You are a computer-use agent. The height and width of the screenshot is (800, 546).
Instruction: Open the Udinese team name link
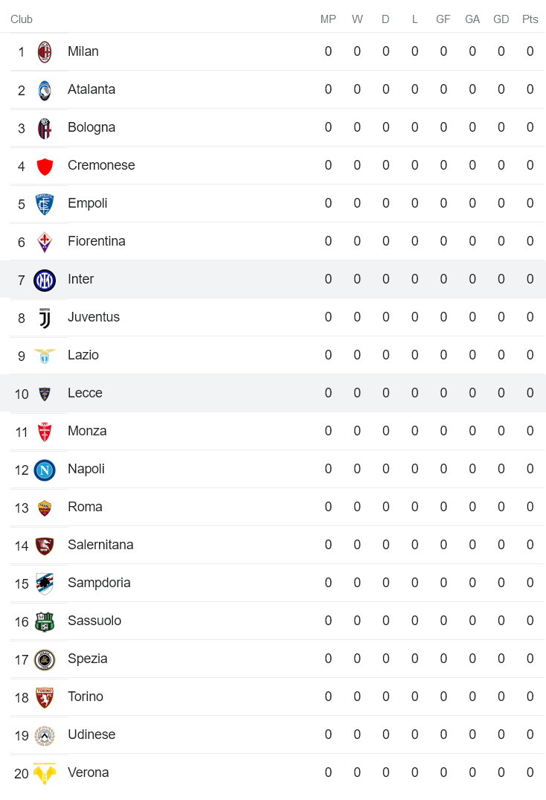pos(91,735)
